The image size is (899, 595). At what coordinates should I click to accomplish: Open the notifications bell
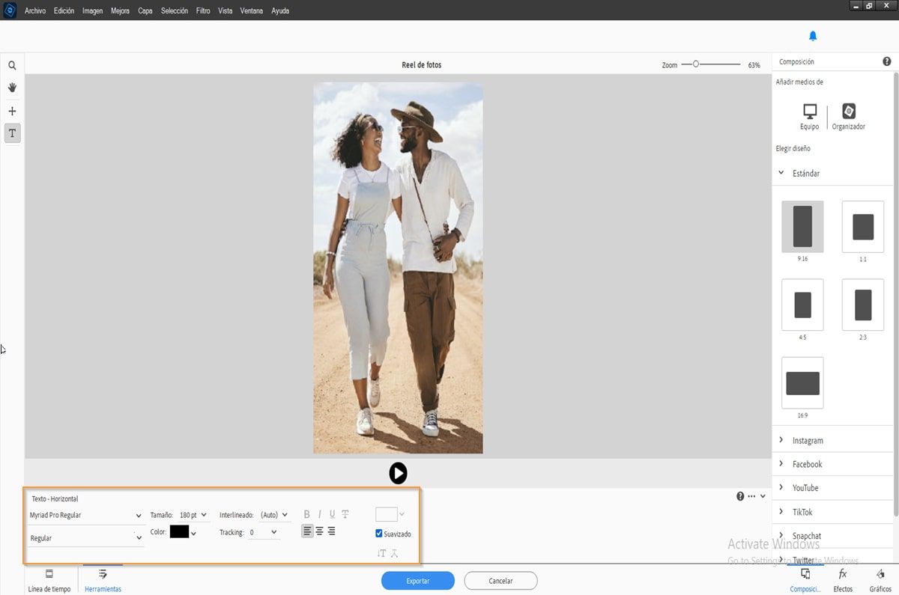click(813, 36)
